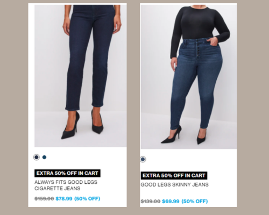Viewport: 269px width, 215px height.
Task: Click the (50% OFF) label for cigarette jeans
Action: [x=87, y=199]
